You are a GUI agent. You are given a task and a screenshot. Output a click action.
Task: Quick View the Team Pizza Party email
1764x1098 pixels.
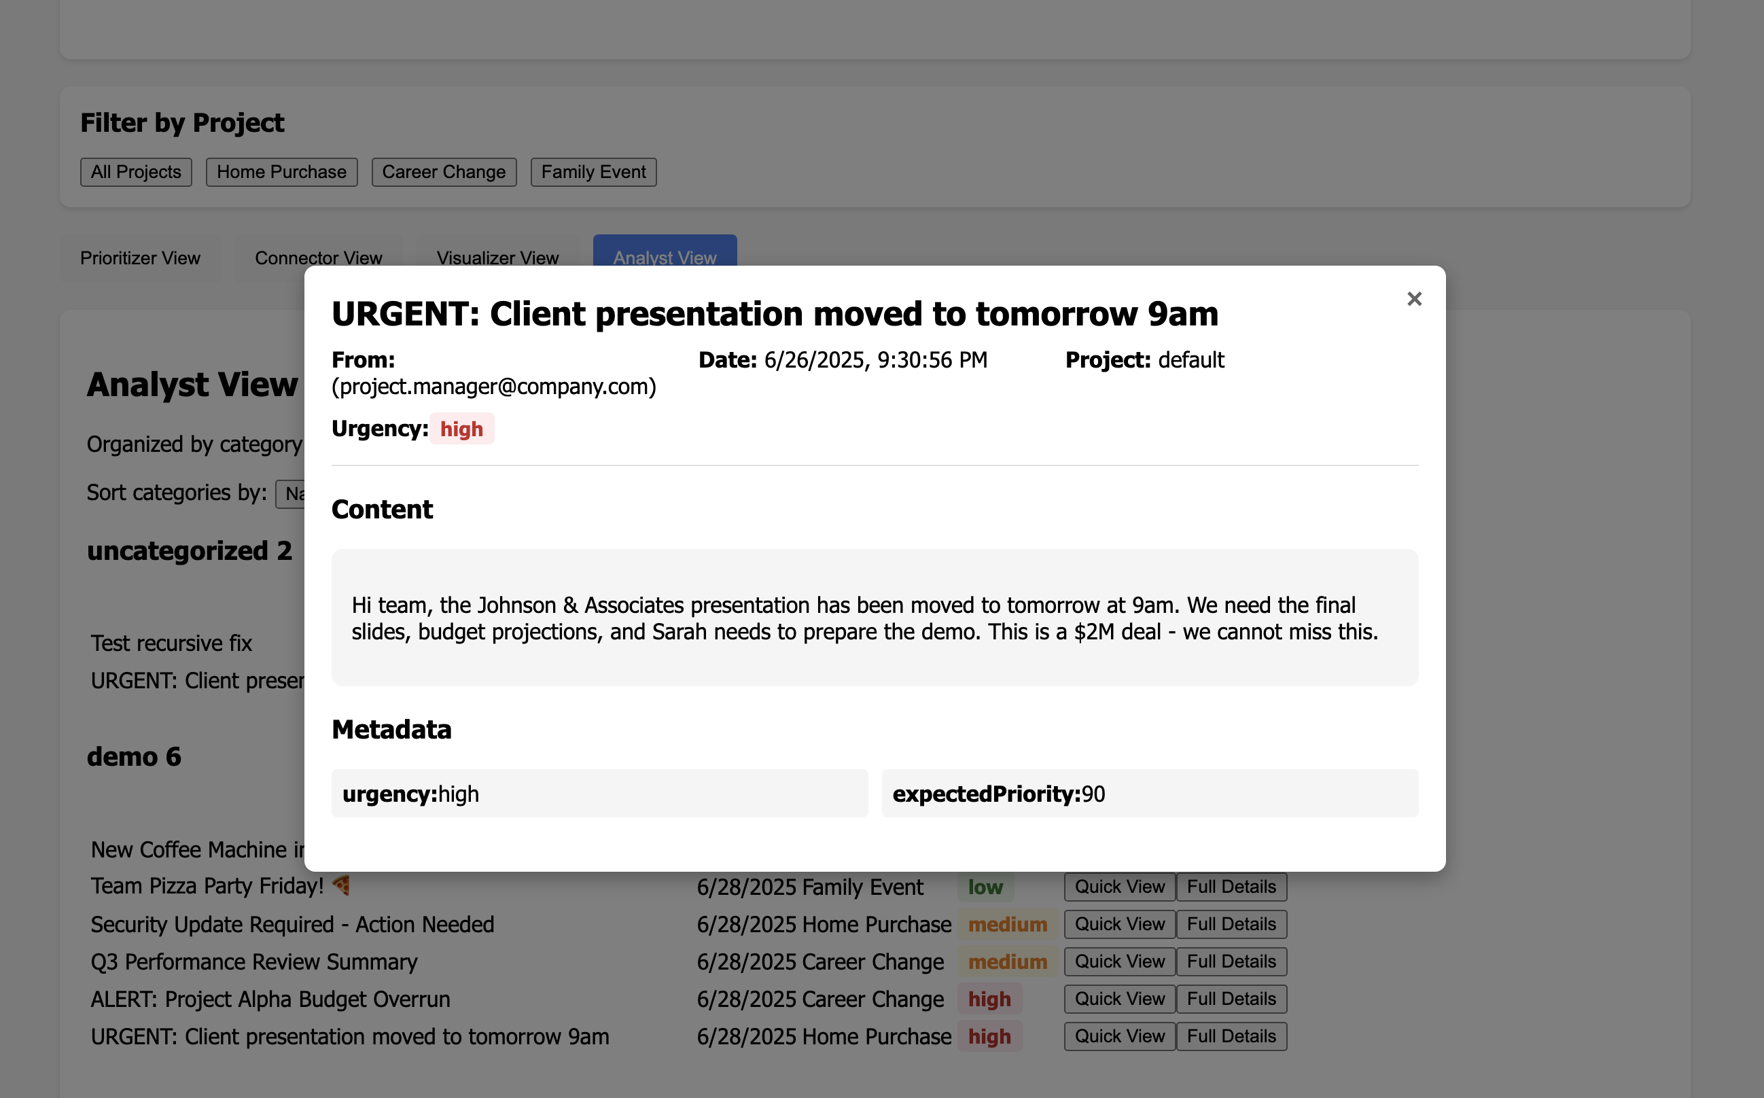pyautogui.click(x=1119, y=887)
